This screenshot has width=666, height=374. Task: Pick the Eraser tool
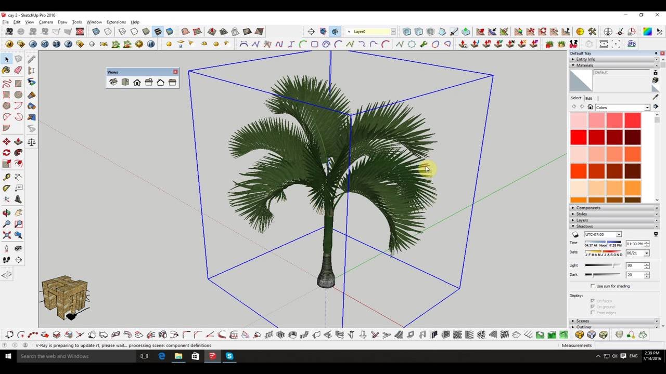point(19,70)
